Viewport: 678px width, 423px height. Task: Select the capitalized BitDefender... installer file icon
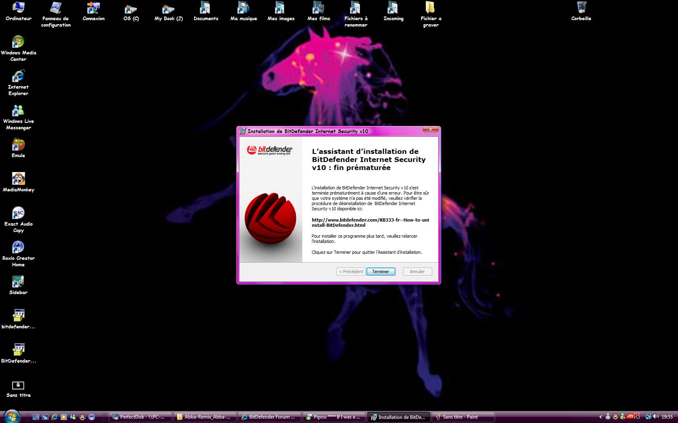[18, 354]
